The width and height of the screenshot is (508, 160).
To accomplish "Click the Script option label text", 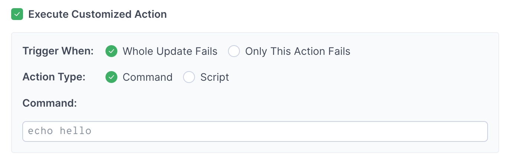I will 215,77.
